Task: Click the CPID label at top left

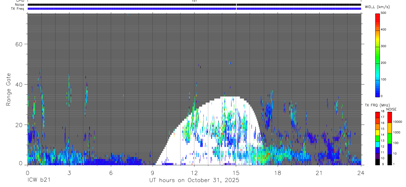Action: click(x=20, y=1)
